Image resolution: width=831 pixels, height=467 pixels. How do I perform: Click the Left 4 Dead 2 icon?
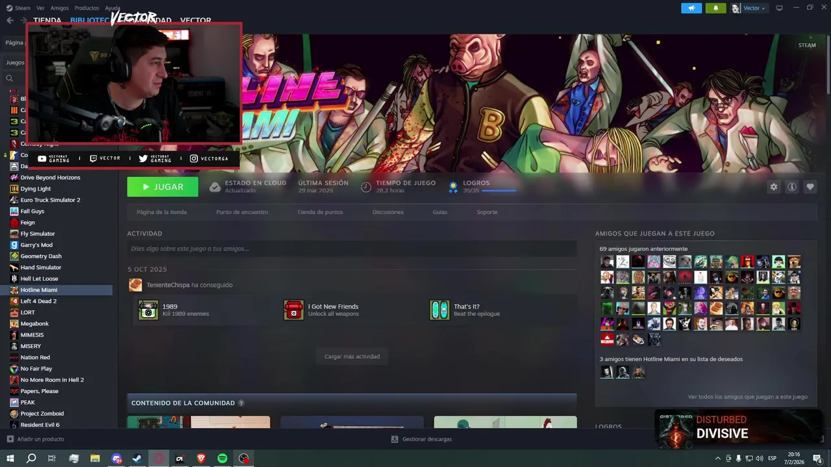(14, 301)
